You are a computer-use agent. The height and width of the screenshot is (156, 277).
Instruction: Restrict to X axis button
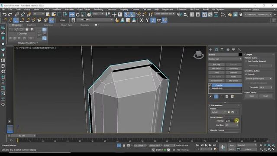(142, 20)
